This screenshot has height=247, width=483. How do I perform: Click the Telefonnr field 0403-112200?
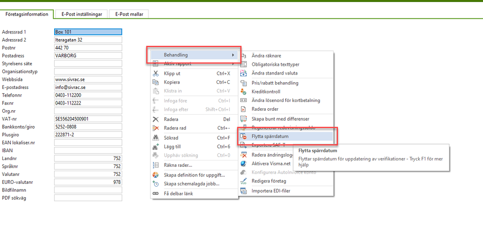88,95
